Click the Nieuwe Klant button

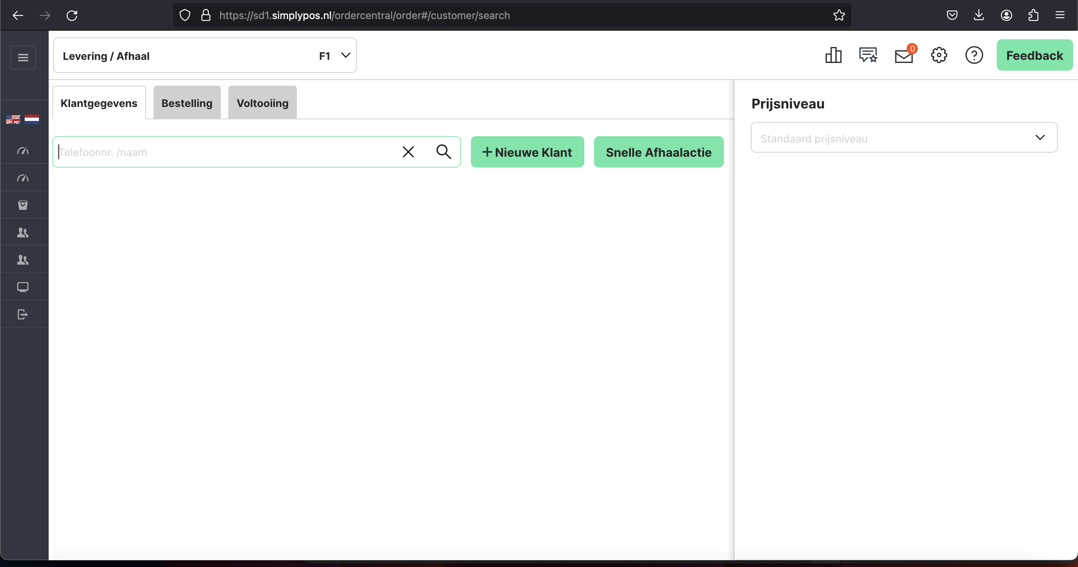click(527, 152)
